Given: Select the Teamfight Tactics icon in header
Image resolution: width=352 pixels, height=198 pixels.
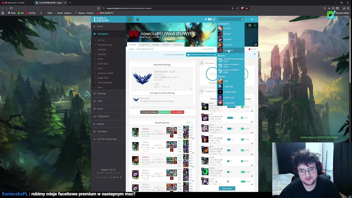Looking at the screenshot, I should coord(137,19).
